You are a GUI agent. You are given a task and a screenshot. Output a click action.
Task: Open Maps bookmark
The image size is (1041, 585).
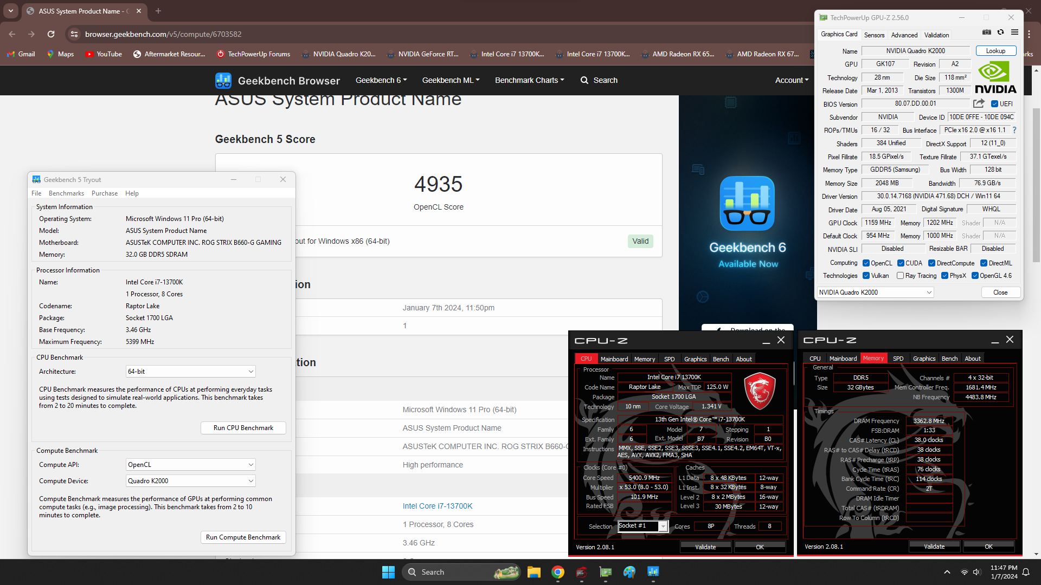(60, 54)
